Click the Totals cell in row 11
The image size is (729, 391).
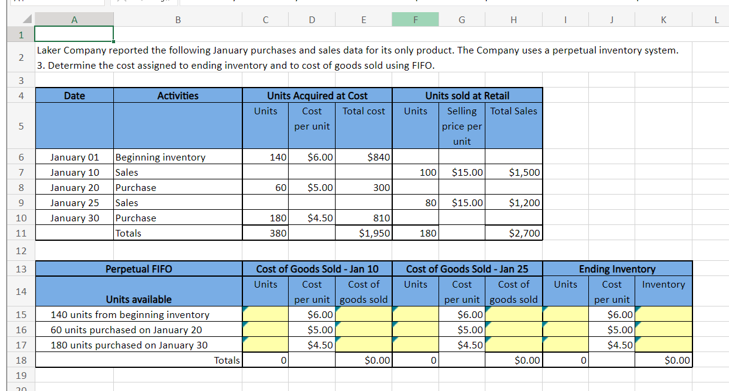click(178, 233)
